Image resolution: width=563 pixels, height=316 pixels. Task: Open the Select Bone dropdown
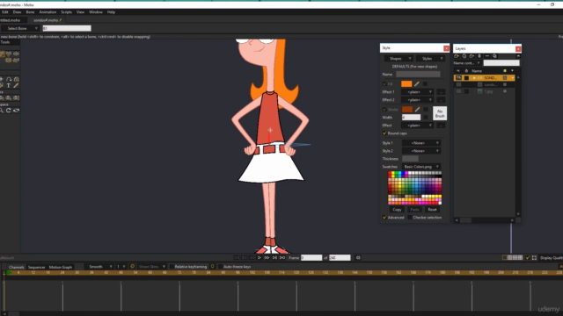(x=19, y=28)
